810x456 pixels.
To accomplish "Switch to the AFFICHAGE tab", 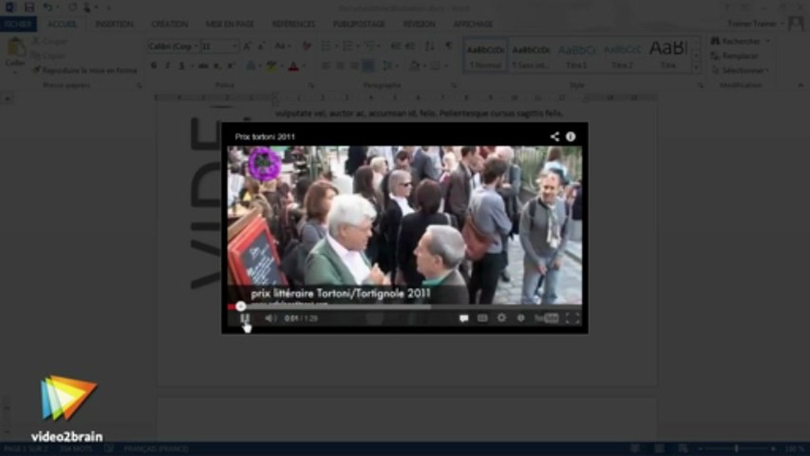I will pyautogui.click(x=472, y=24).
